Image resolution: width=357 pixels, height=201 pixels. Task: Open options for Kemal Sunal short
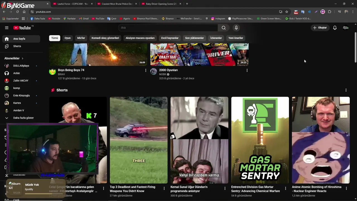pos(225,188)
